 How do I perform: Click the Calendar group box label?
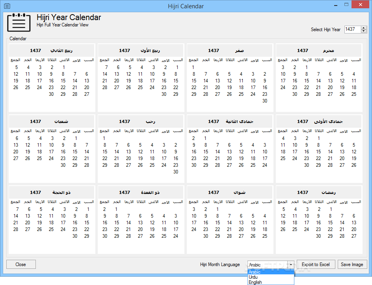(18, 39)
